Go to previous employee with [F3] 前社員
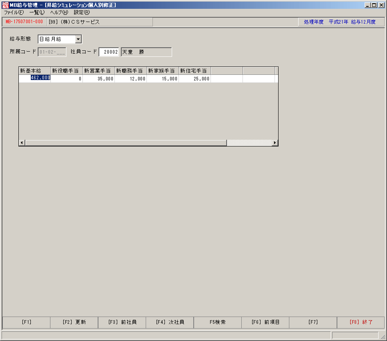 click(x=122, y=322)
